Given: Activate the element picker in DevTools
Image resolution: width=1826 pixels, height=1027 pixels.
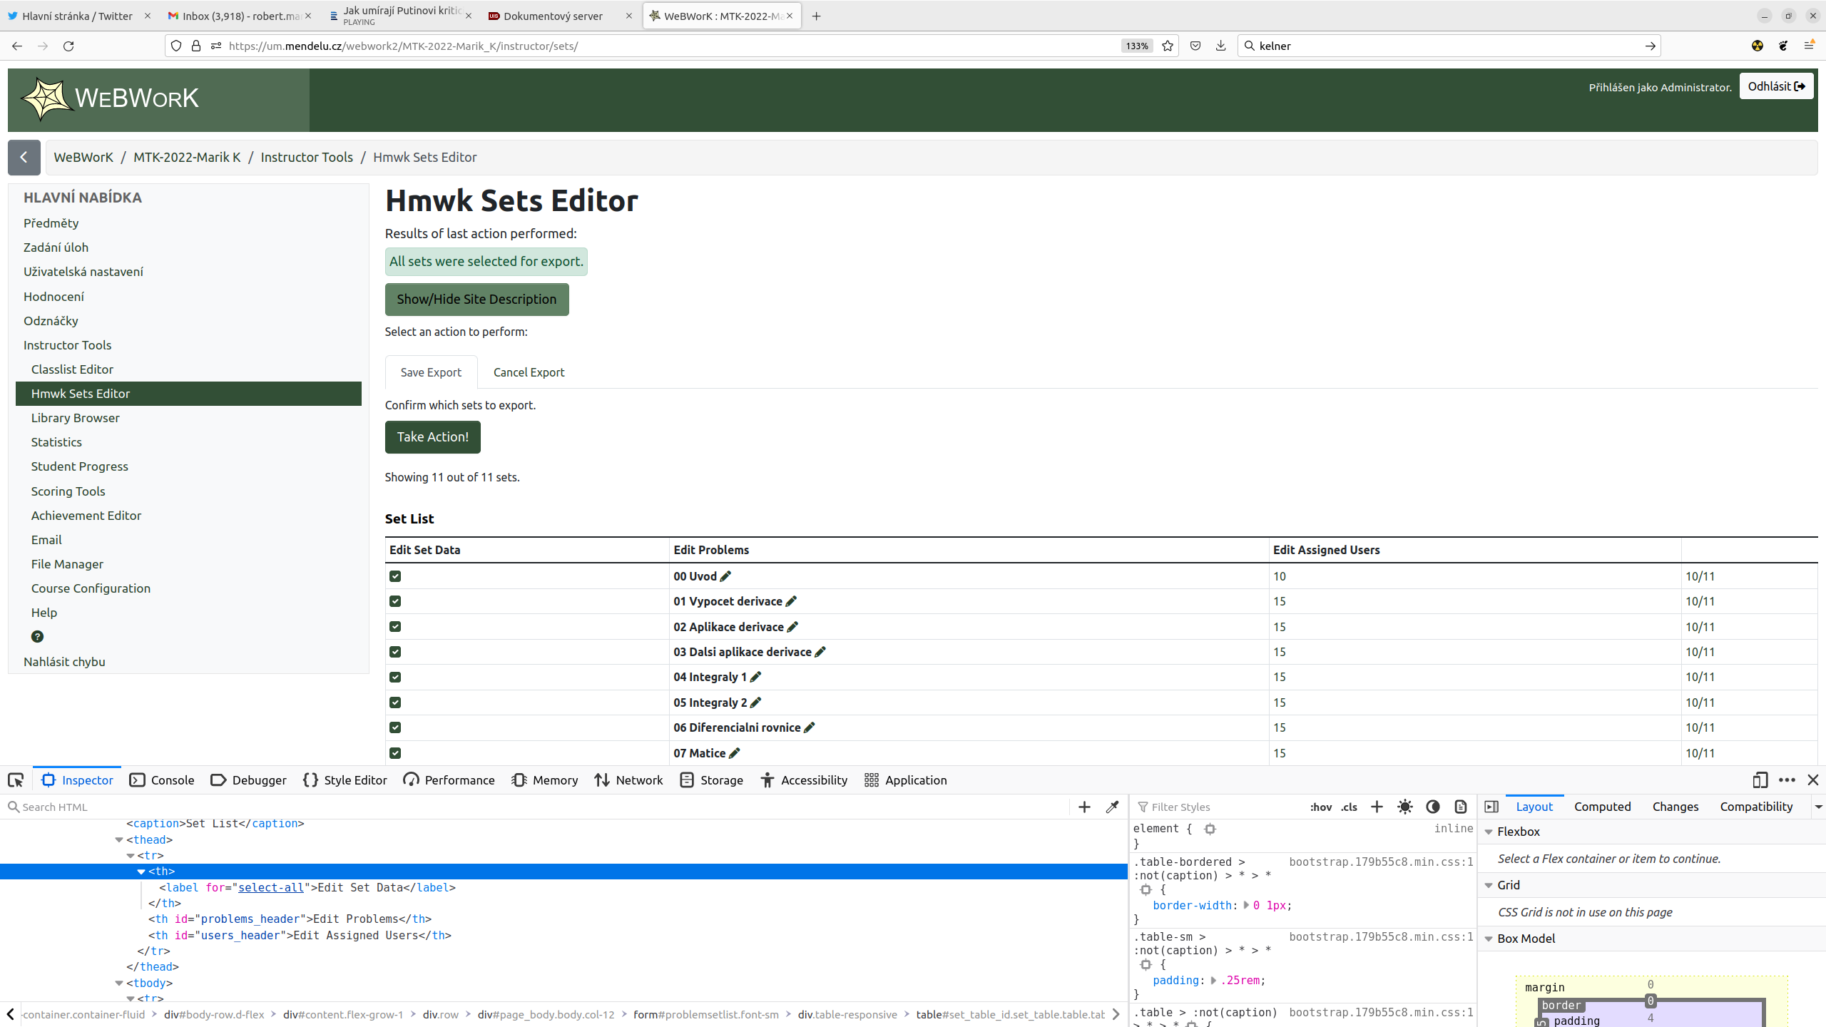Looking at the screenshot, I should [x=15, y=780].
